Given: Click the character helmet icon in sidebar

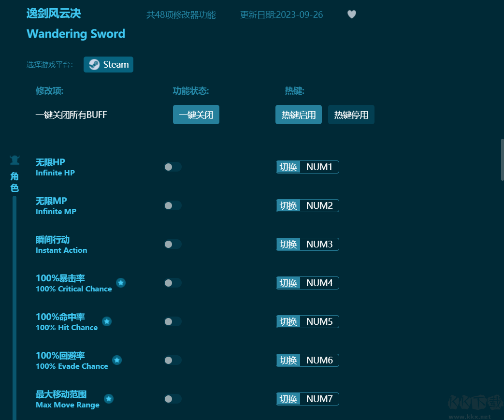Looking at the screenshot, I should tap(14, 160).
